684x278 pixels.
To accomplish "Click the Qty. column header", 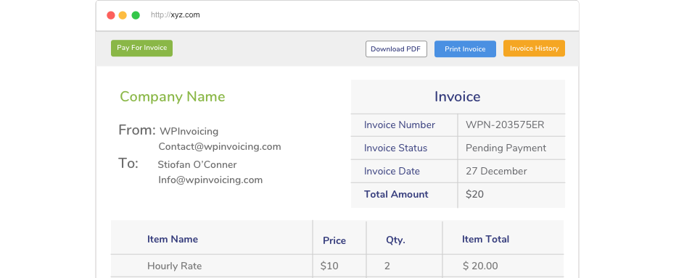I will [x=395, y=240].
